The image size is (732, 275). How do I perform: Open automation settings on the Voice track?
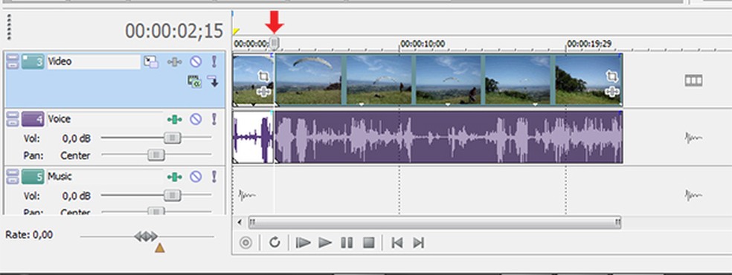tap(175, 120)
